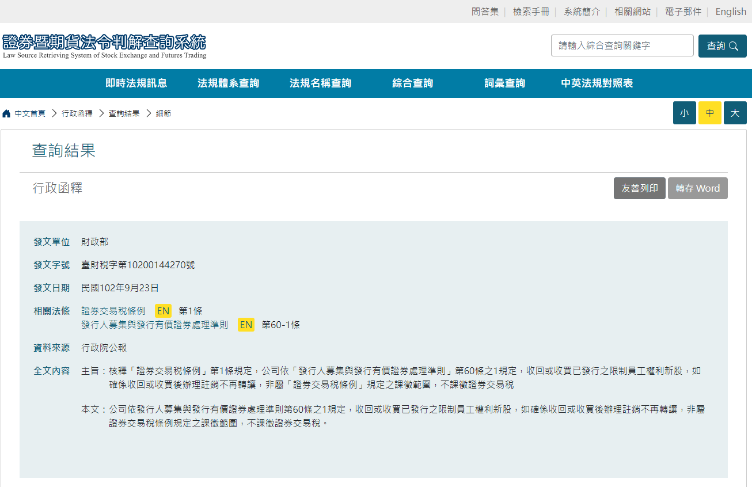Click 第60-1條 article reference
752x487 pixels.
pos(281,325)
